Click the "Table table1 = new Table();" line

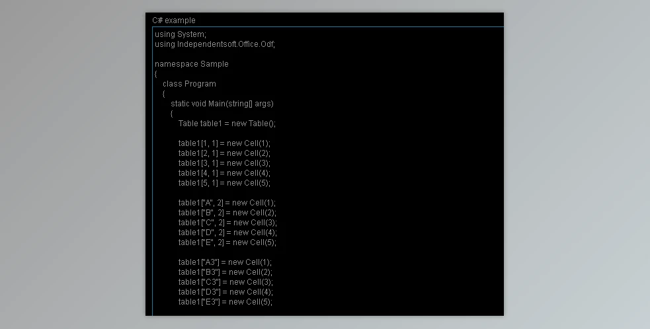tap(227, 124)
